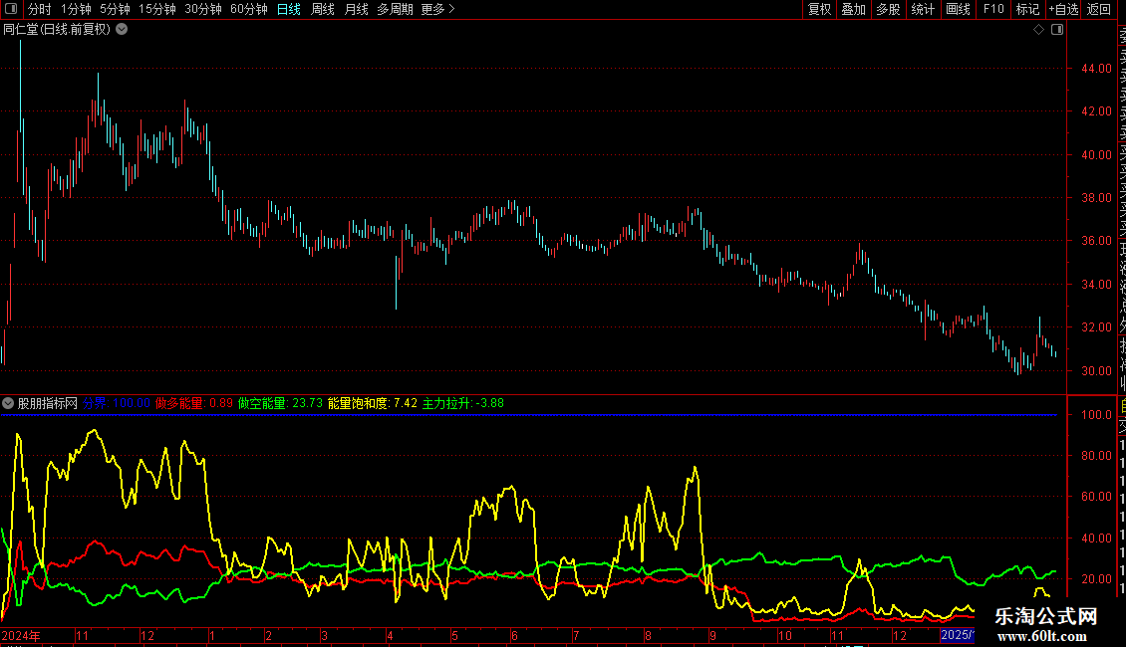This screenshot has width=1126, height=647.
Task: Select the 60分钟 timeframe tab
Action: point(248,9)
